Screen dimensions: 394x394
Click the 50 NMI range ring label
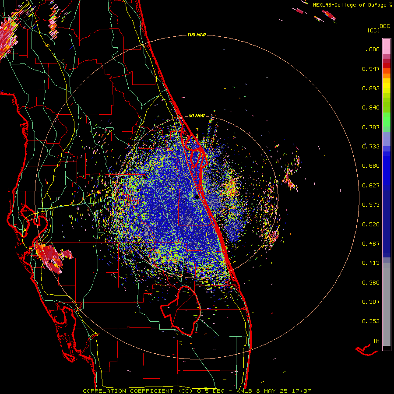pyautogui.click(x=197, y=116)
